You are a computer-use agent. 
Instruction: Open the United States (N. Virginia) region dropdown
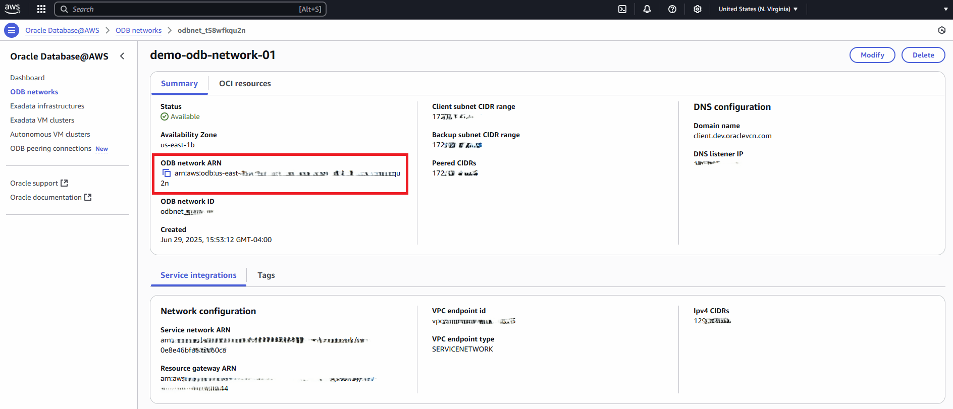[758, 9]
